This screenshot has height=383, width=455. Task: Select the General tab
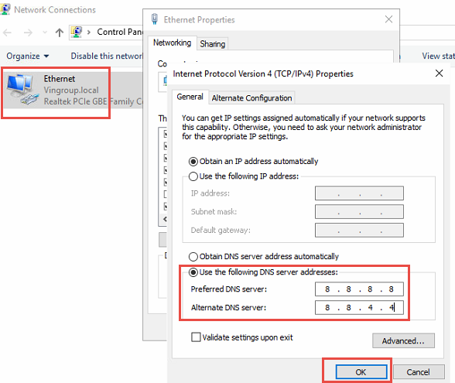point(190,97)
